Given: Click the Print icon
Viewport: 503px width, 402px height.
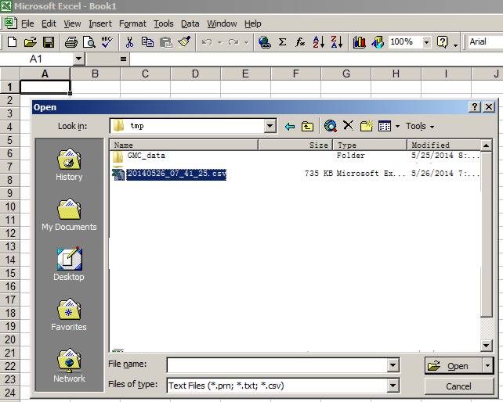Looking at the screenshot, I should point(71,42).
